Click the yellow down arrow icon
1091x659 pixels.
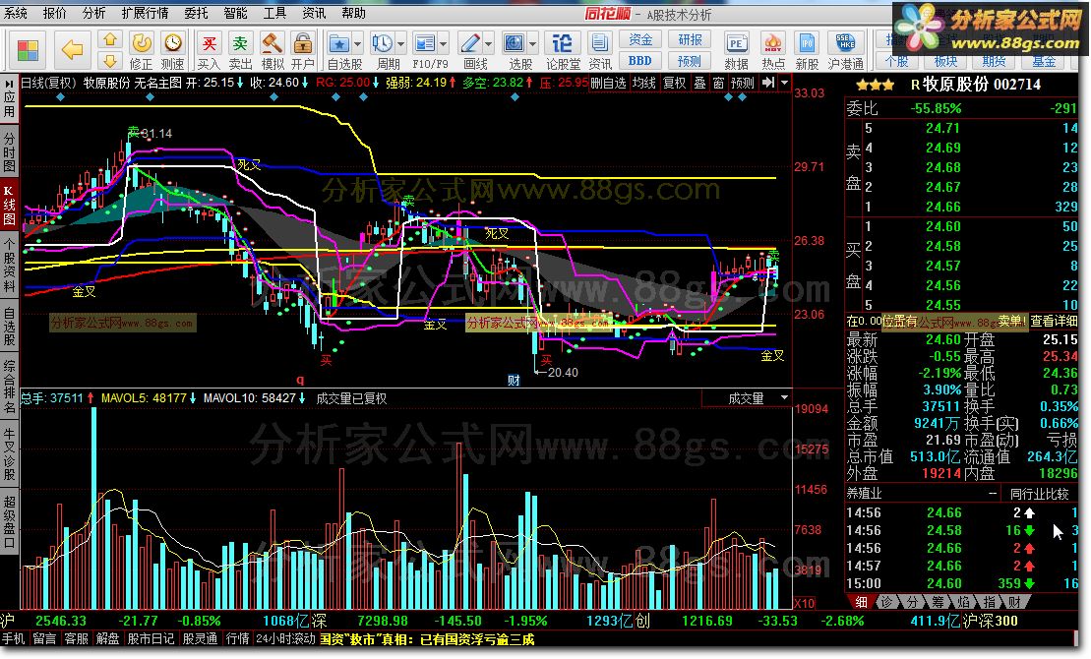point(110,60)
